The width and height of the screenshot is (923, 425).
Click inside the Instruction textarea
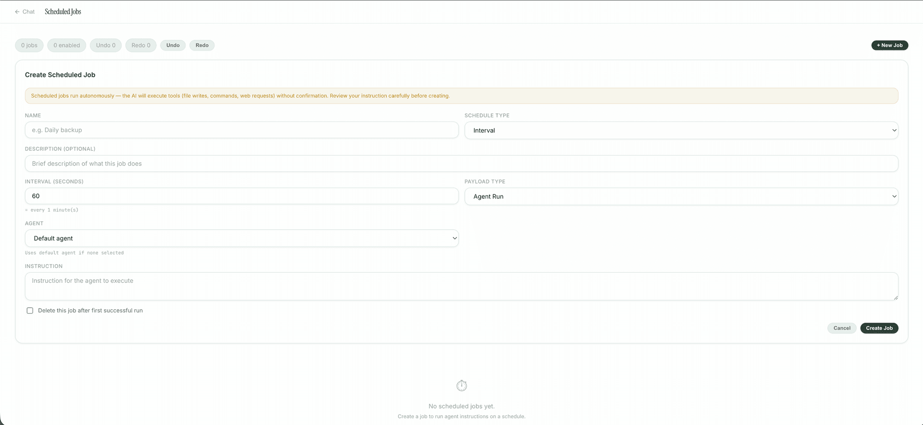tap(461, 286)
